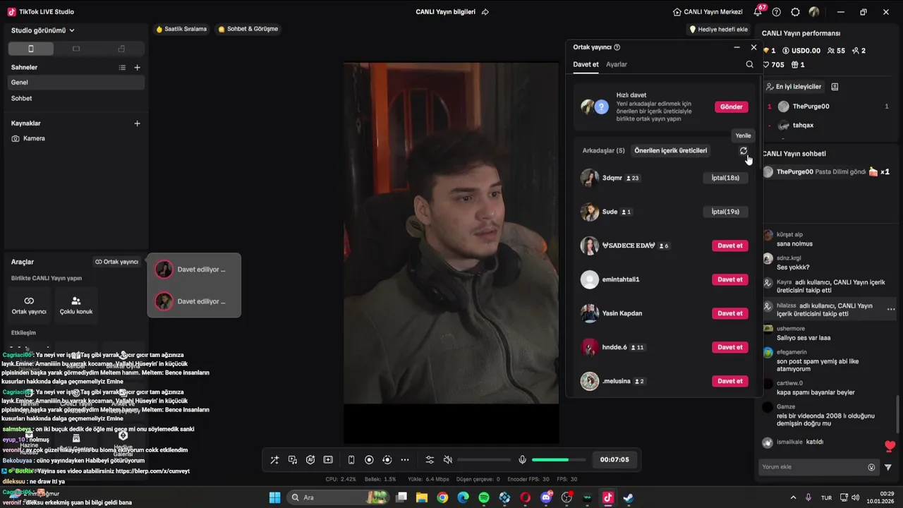
Task: Invite Yasin Kapdan
Action: pyautogui.click(x=730, y=313)
